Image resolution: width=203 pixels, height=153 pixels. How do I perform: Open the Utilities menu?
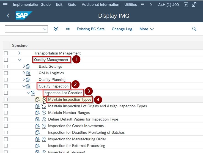131,4
